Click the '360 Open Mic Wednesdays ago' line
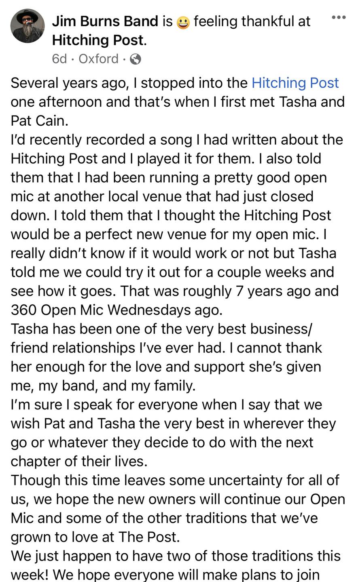The image size is (356, 582). [117, 310]
